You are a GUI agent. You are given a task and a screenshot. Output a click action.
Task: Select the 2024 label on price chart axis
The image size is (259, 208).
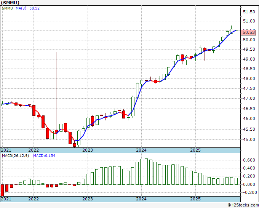[x=141, y=150]
